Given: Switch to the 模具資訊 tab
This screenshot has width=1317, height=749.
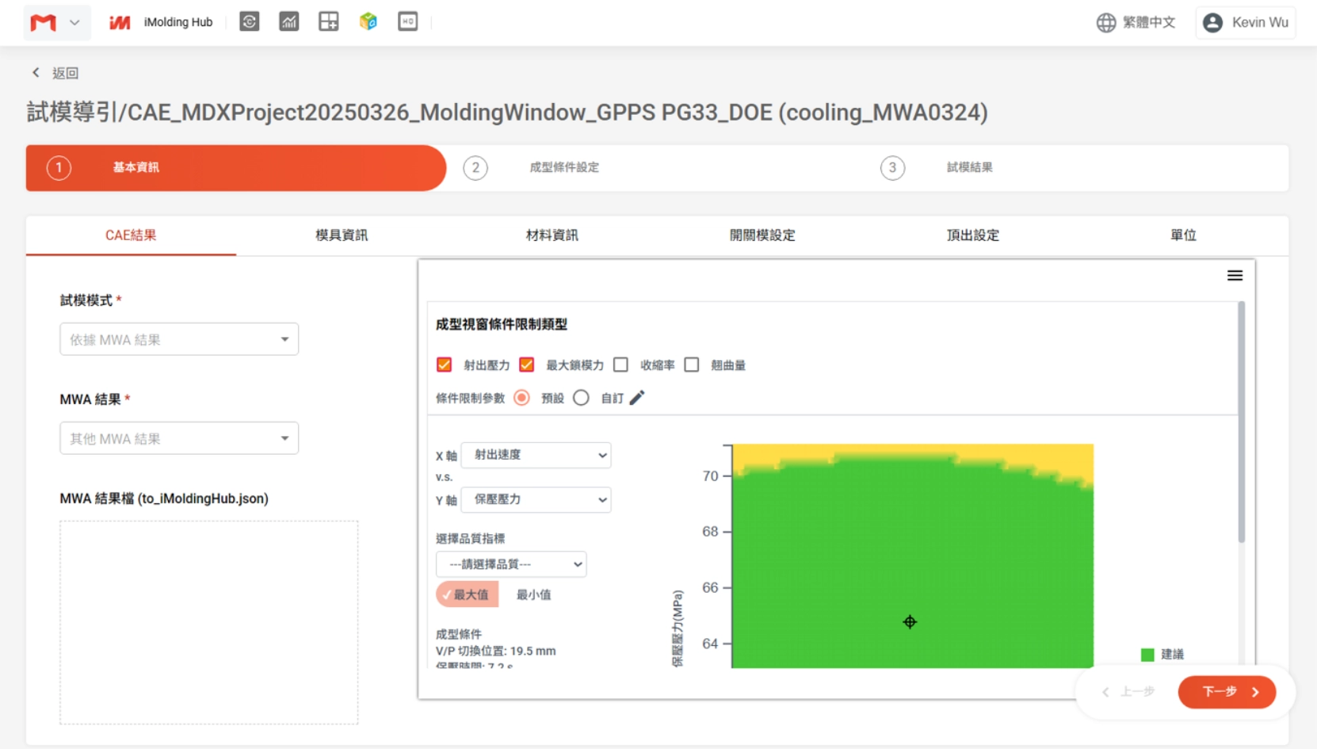Looking at the screenshot, I should [342, 235].
